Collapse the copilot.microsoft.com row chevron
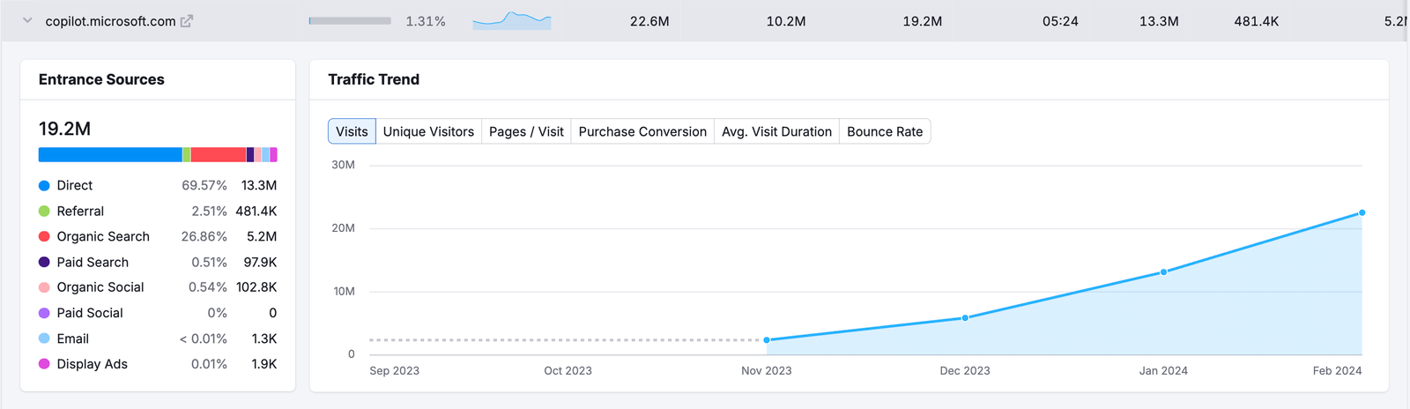1410x409 pixels. tap(27, 21)
